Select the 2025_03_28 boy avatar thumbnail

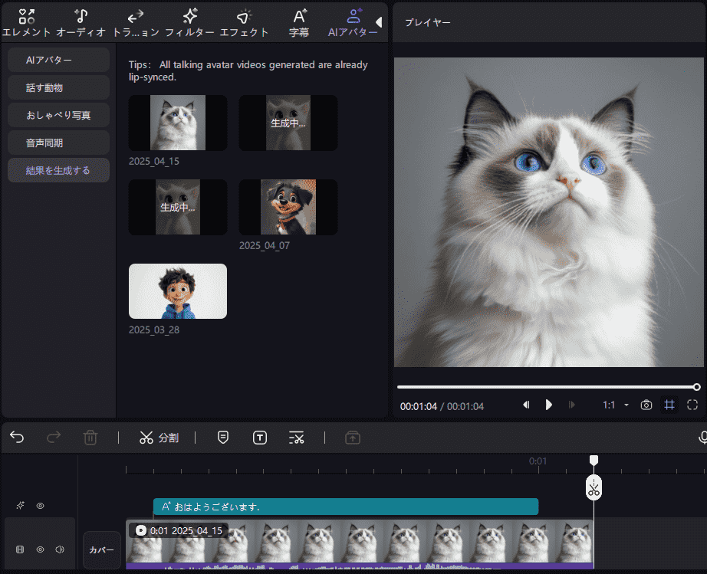point(177,291)
